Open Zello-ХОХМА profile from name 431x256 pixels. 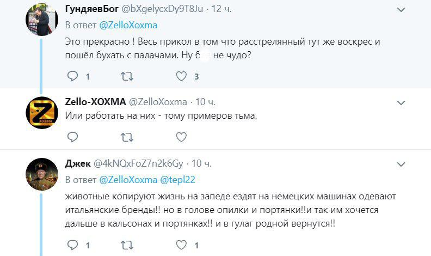(95, 102)
